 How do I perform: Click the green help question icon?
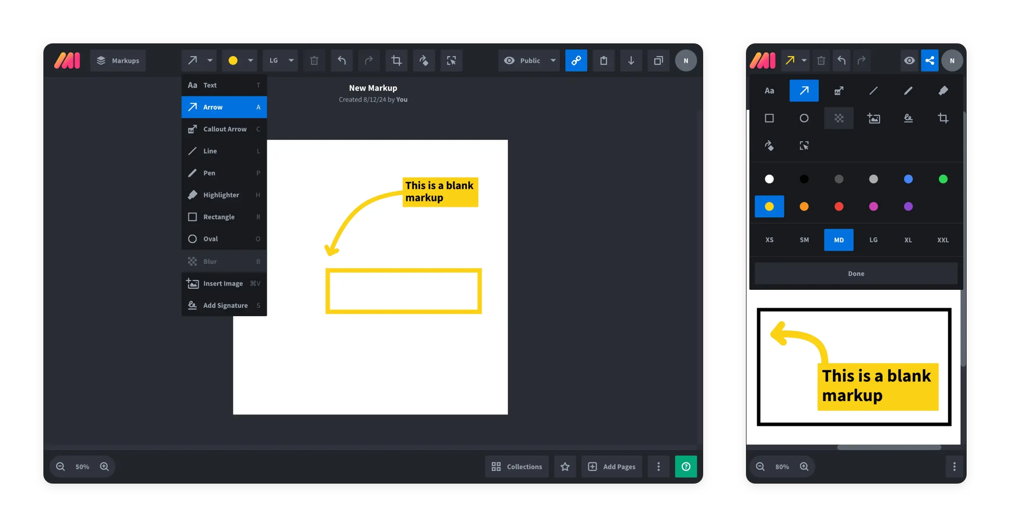[x=686, y=467]
